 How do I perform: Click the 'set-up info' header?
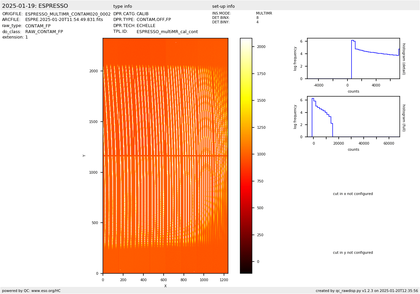(x=223, y=6)
